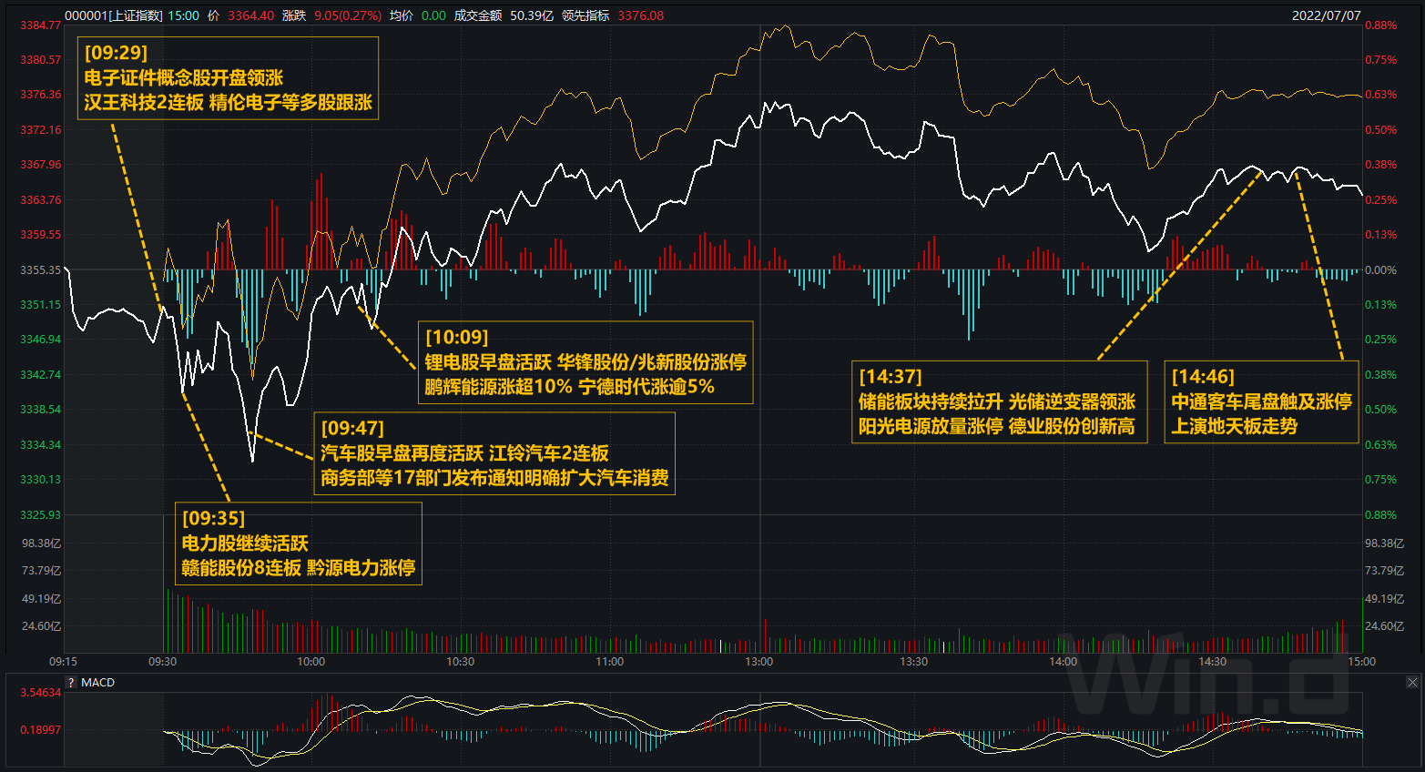The height and width of the screenshot is (772, 1425).
Task: Click the MACD value 0.18997
Action: pos(41,730)
